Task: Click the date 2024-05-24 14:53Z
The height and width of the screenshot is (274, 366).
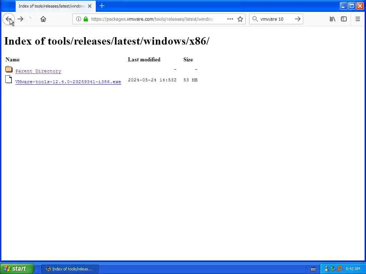Action: (152, 80)
